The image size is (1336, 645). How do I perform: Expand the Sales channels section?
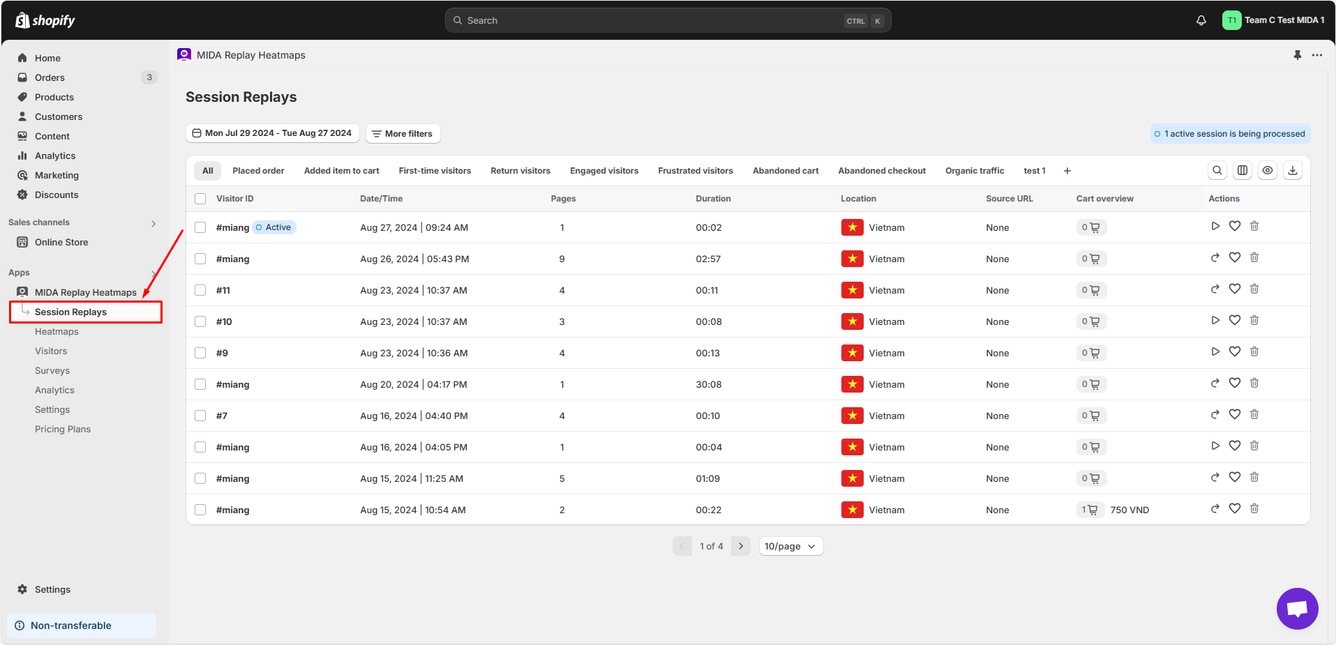point(153,223)
